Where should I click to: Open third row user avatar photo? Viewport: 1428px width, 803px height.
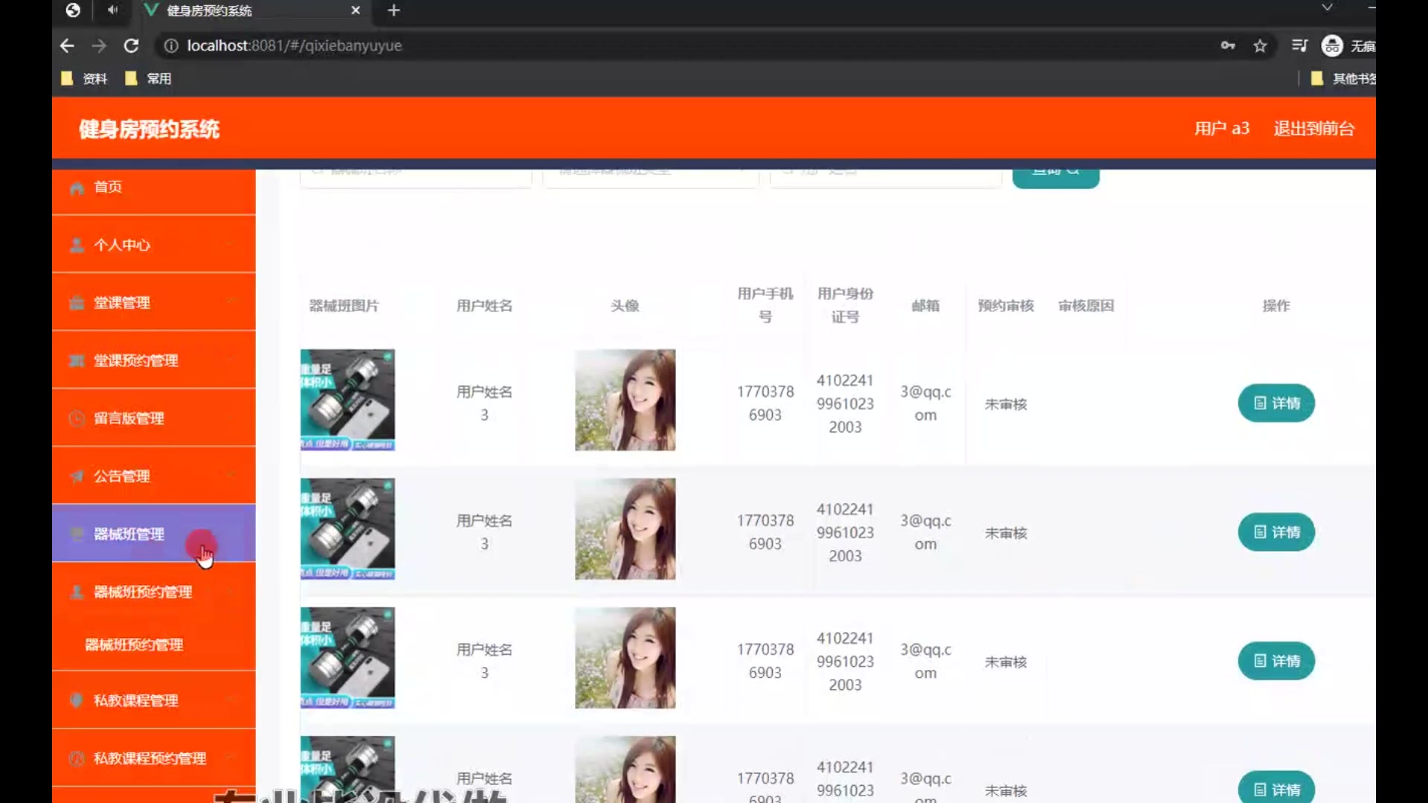(625, 658)
